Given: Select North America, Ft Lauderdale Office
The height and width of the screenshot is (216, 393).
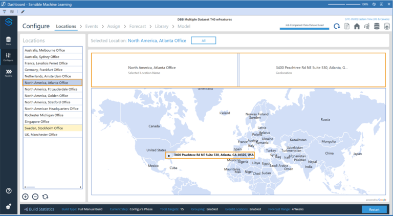Looking at the screenshot, I should click(x=53, y=89).
